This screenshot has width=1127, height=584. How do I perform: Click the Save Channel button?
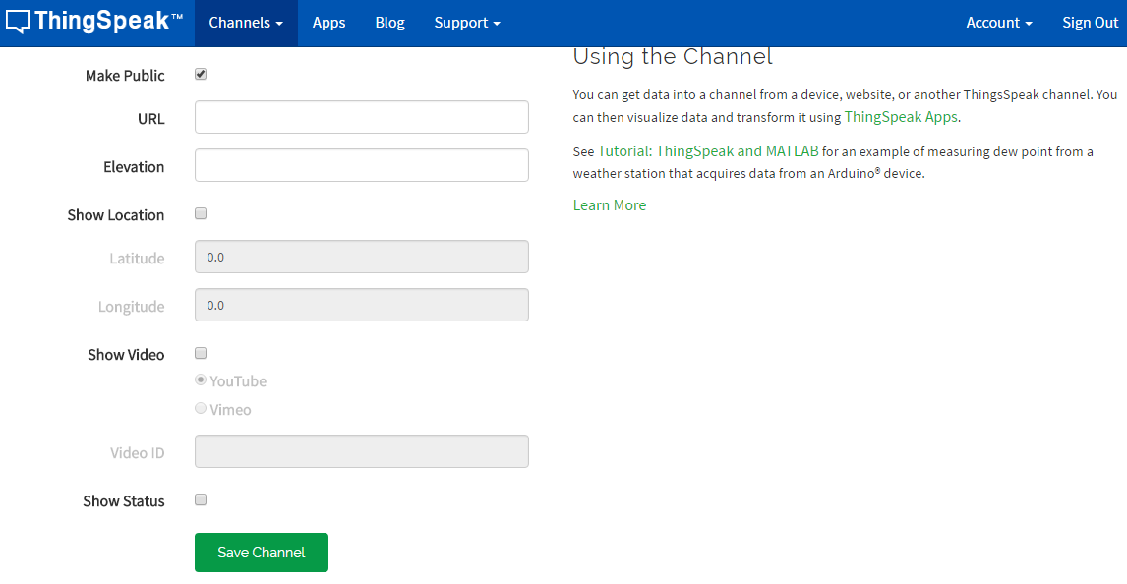(x=261, y=552)
